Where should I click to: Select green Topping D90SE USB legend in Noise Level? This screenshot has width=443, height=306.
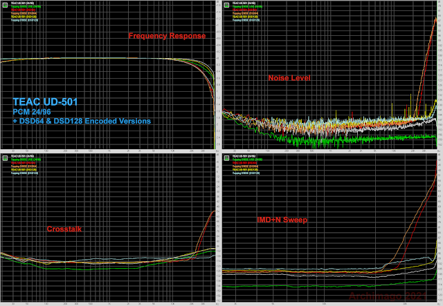point(247,6)
